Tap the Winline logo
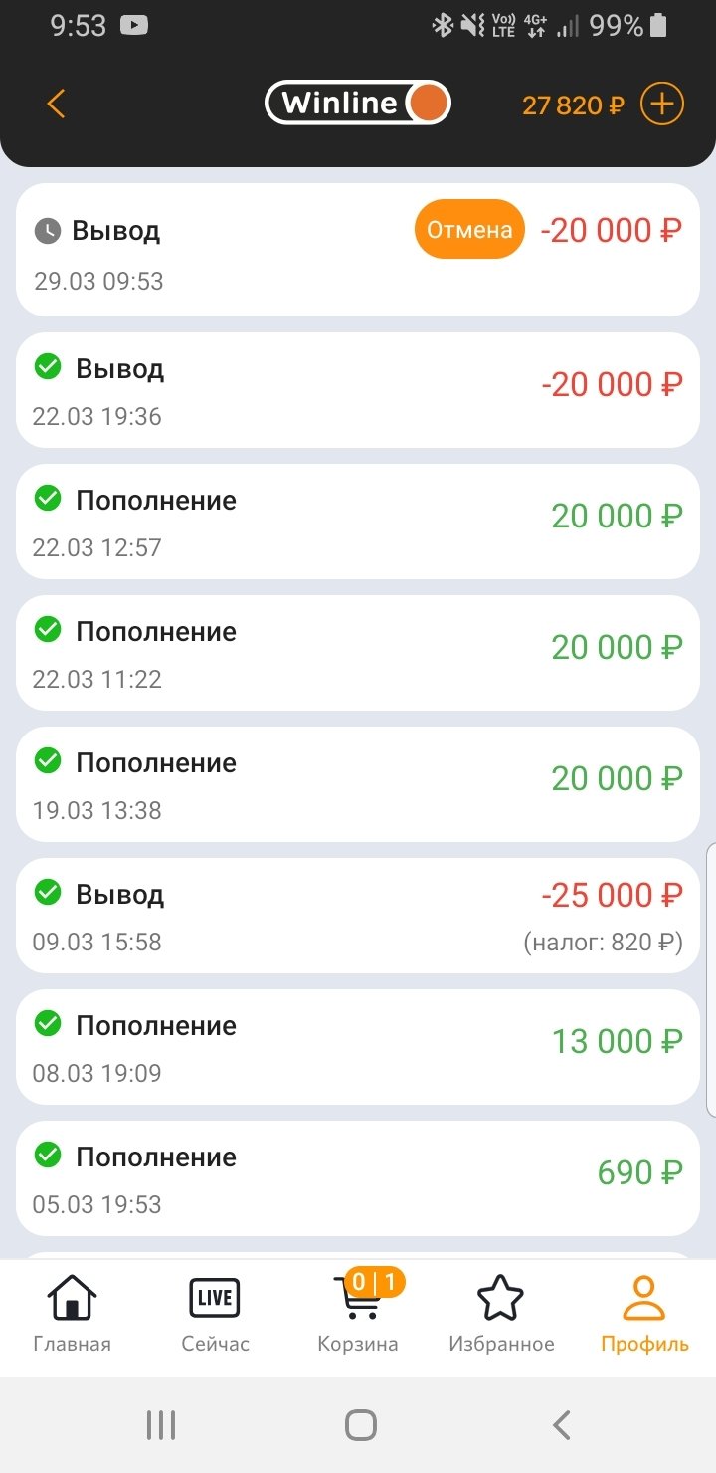Image resolution: width=716 pixels, height=1473 pixels. [x=357, y=103]
